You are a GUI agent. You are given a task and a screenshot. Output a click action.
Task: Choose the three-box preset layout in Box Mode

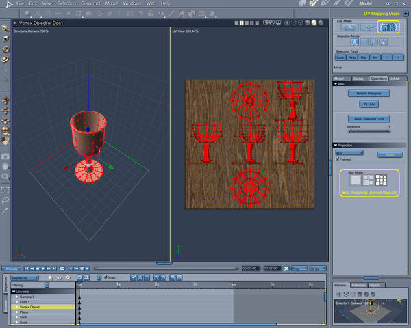[368, 181]
